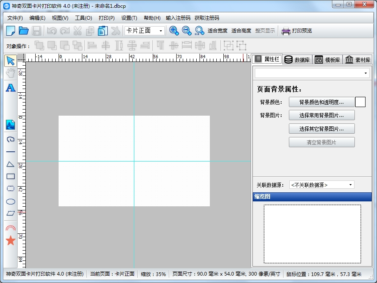Activate the hand pan tool
This screenshot has width=377, height=283.
[11, 73]
